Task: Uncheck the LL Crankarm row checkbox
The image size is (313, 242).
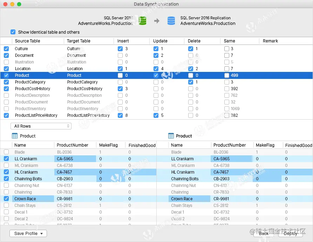Action: click(x=6, y=159)
